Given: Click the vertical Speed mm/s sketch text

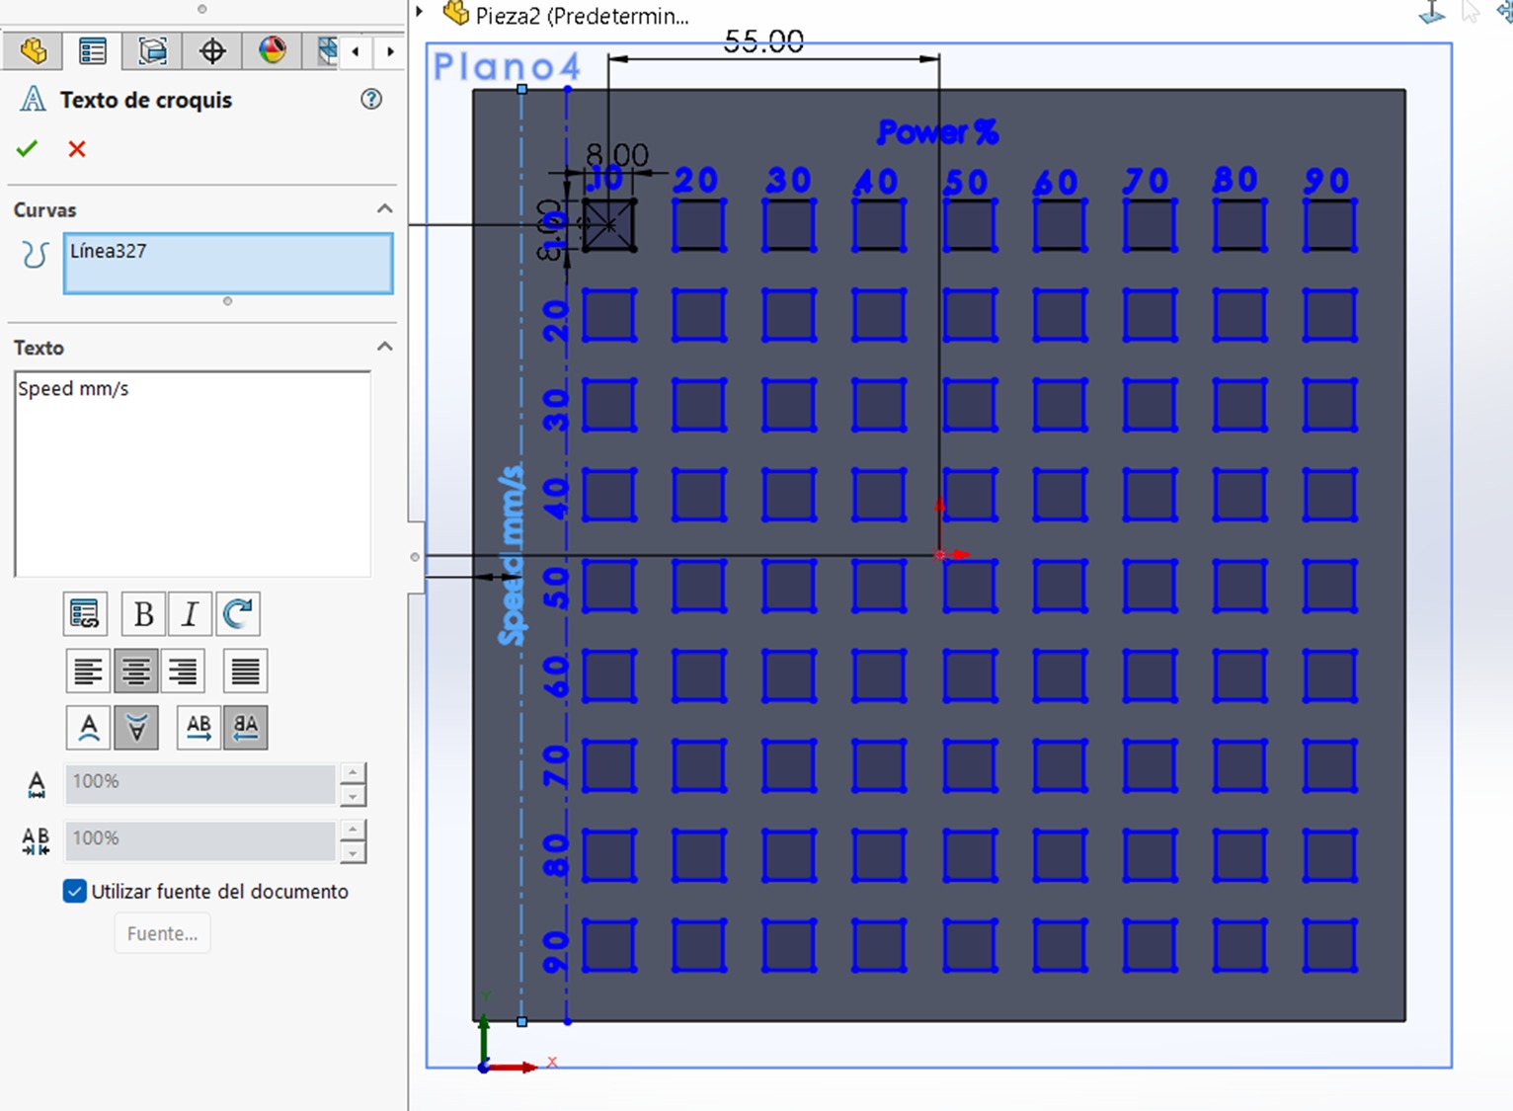Looking at the screenshot, I should pos(512,555).
